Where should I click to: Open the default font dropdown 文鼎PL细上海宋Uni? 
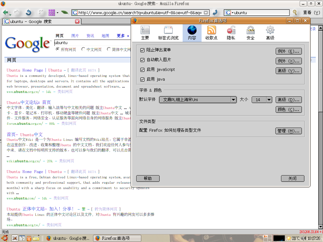pos(198,100)
